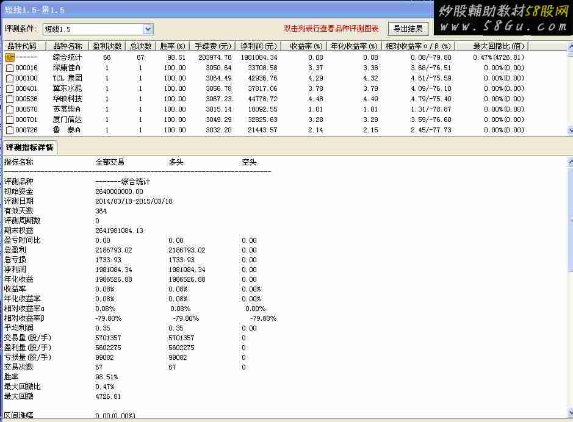573x422 pixels.
Task: Click red hint 双击列表行查看品种评测图表
Action: pyautogui.click(x=331, y=29)
